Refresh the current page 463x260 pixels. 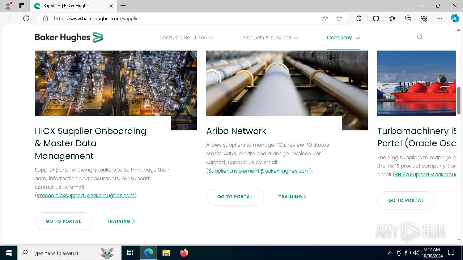click(x=26, y=18)
